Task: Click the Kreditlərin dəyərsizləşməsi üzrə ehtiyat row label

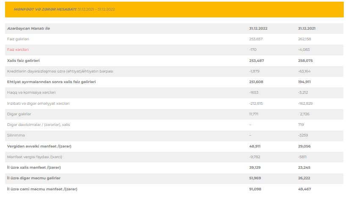Action: [x=60, y=71]
